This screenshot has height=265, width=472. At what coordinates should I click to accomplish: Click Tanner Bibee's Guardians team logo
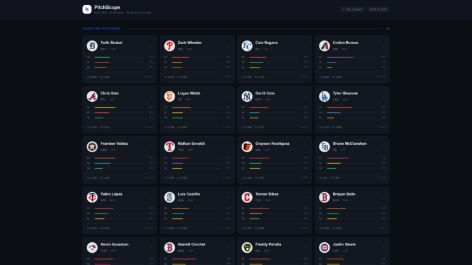(x=247, y=197)
